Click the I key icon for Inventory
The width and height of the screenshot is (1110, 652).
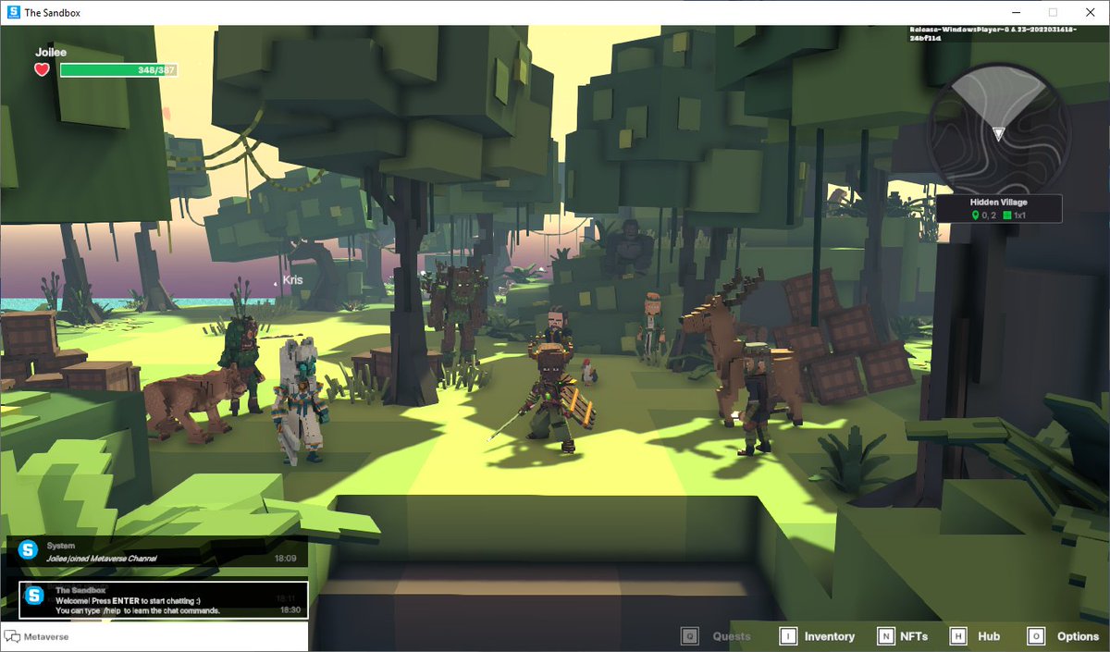pyautogui.click(x=788, y=636)
